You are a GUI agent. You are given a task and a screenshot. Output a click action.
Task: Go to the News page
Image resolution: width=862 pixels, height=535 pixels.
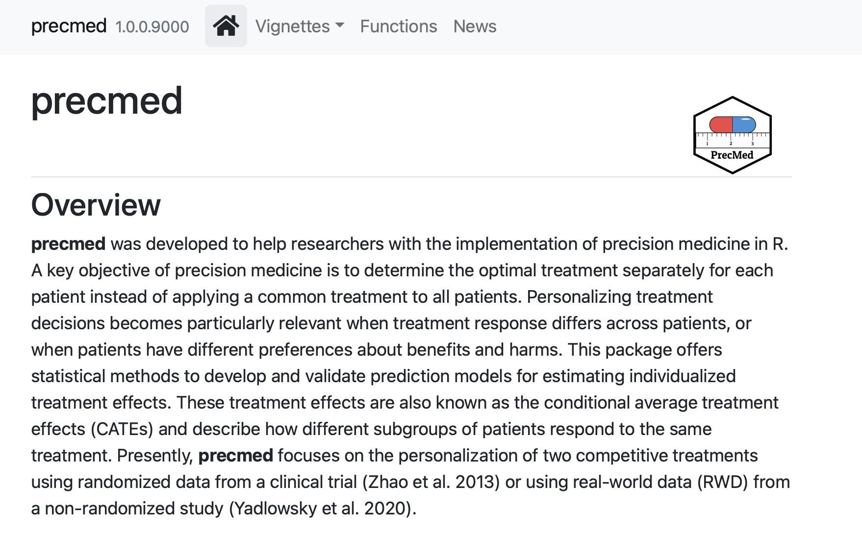pos(475,26)
